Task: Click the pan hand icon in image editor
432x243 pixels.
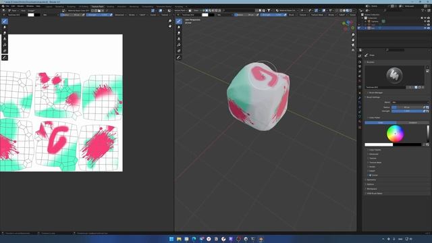Action: tap(170, 26)
